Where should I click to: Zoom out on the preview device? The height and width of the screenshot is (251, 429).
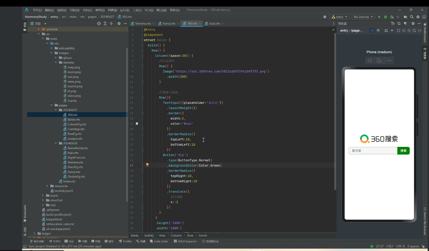click(x=404, y=31)
